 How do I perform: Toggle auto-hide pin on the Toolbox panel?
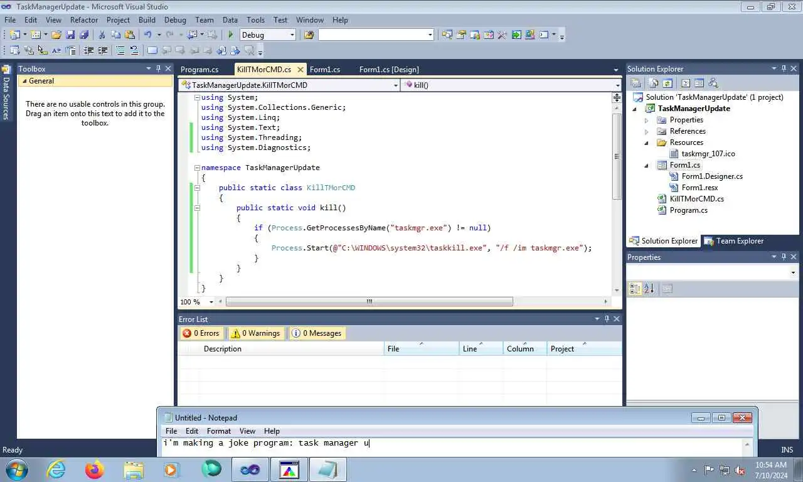click(159, 68)
